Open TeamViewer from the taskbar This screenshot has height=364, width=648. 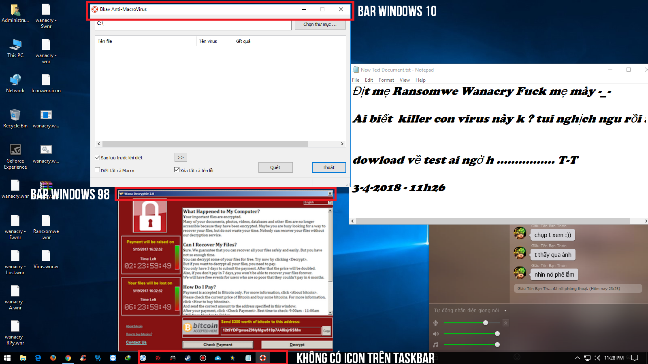pyautogui.click(x=113, y=358)
